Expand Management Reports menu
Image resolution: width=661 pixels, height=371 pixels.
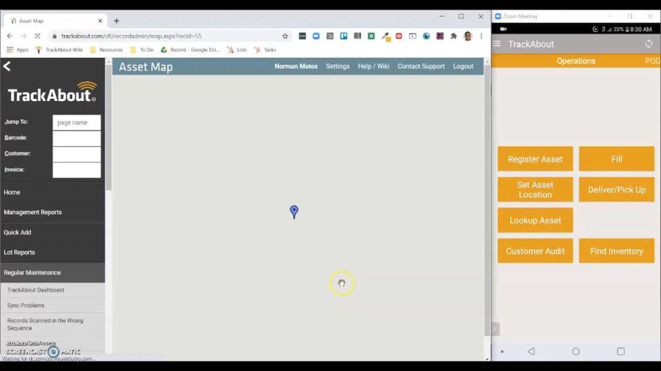[52, 212]
